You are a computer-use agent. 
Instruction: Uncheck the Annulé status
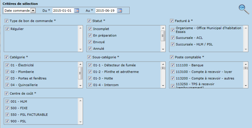coord(90,48)
